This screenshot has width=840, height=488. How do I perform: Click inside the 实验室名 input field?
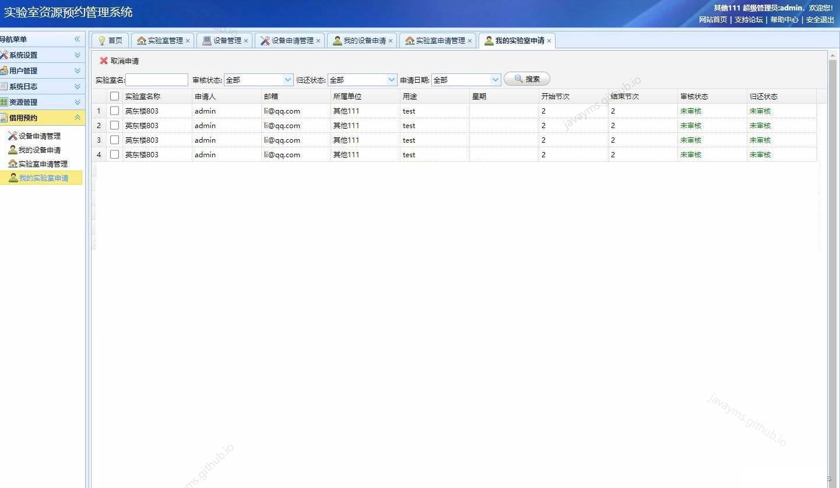pyautogui.click(x=156, y=80)
